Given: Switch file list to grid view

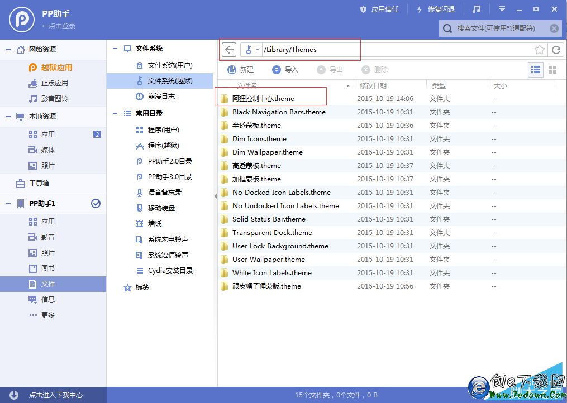Looking at the screenshot, I should click(552, 69).
